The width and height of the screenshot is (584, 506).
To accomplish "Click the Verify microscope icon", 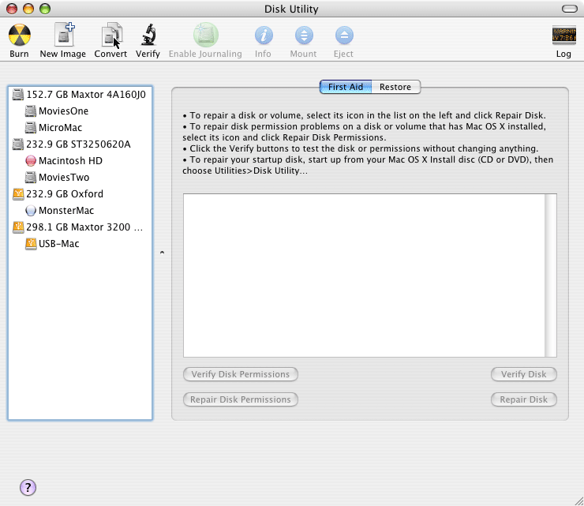I will coord(148,35).
